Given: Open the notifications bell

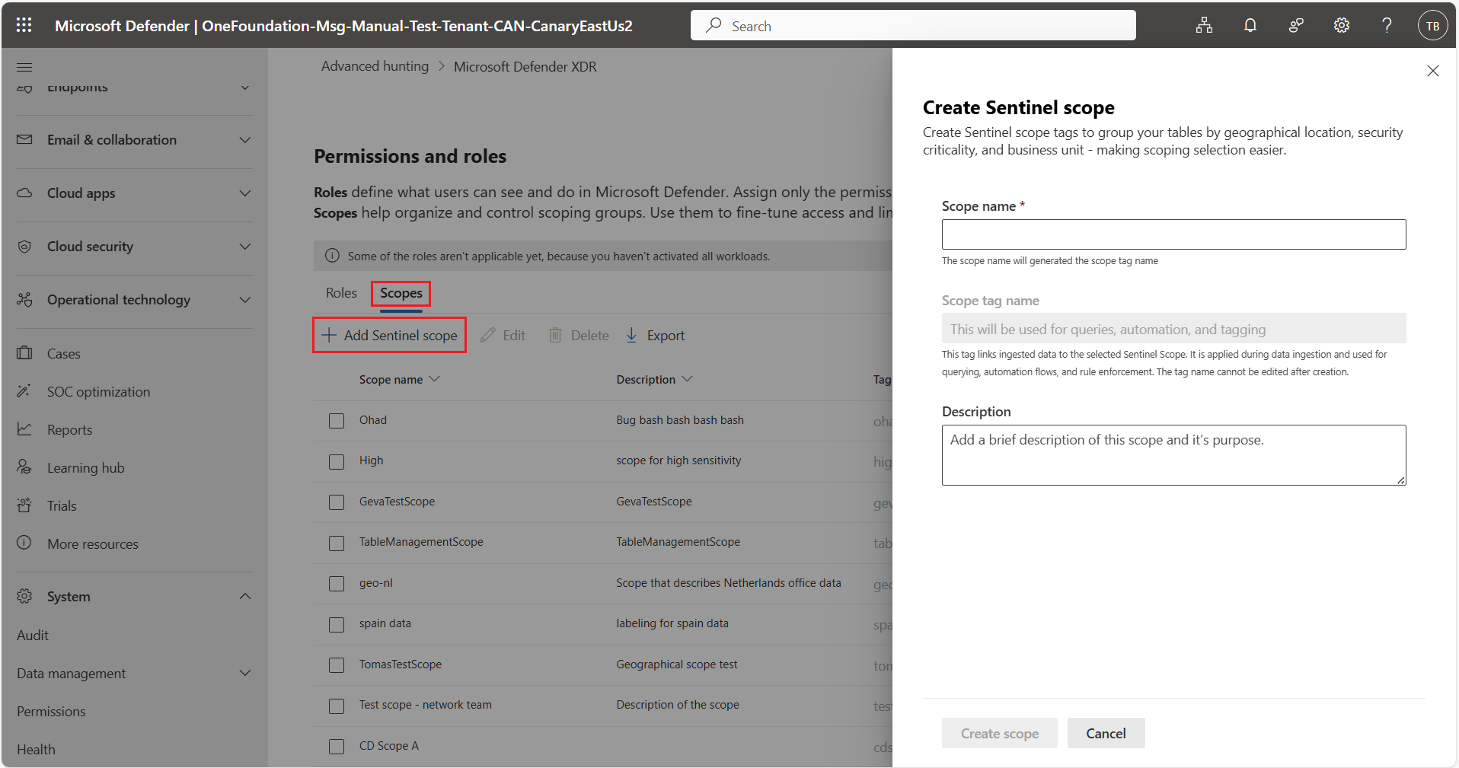Looking at the screenshot, I should (x=1250, y=25).
